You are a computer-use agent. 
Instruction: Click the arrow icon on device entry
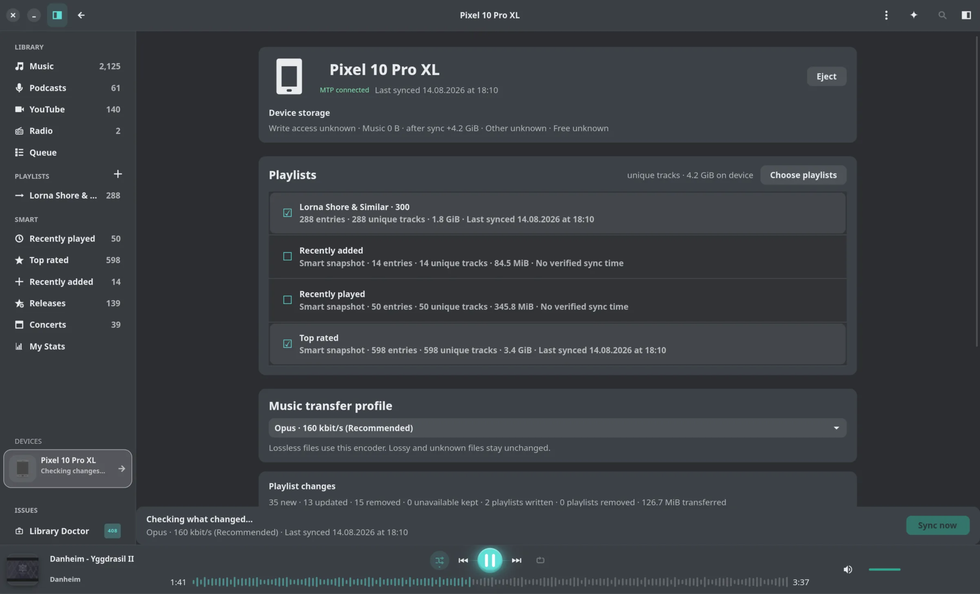click(121, 469)
